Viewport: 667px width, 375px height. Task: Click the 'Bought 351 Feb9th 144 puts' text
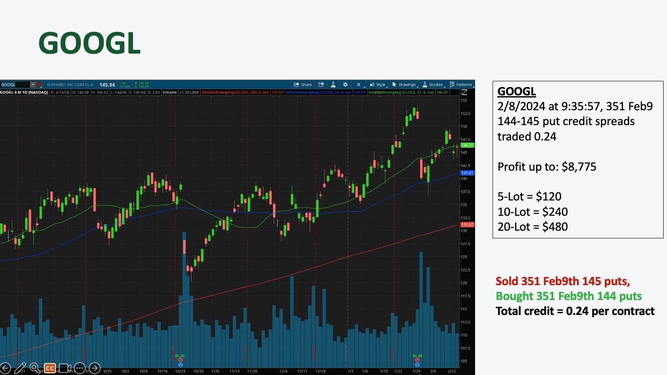point(569,296)
